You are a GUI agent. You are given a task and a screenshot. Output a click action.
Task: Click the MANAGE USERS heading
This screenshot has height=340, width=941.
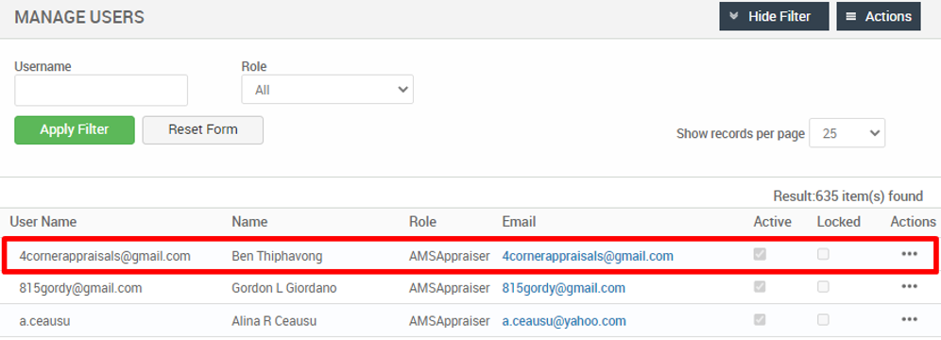tap(79, 17)
